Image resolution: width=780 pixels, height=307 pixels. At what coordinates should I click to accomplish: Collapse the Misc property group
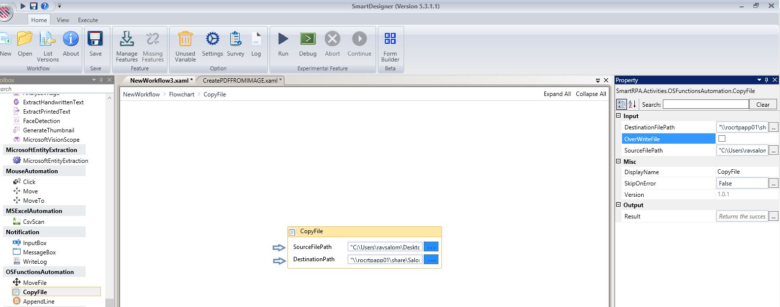[x=619, y=161]
